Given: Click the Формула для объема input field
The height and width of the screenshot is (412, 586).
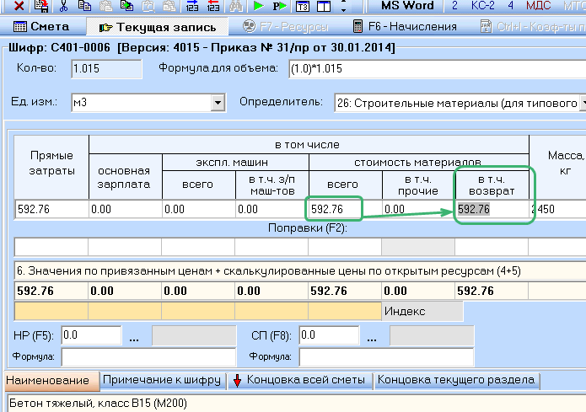Looking at the screenshot, I should 434,67.
